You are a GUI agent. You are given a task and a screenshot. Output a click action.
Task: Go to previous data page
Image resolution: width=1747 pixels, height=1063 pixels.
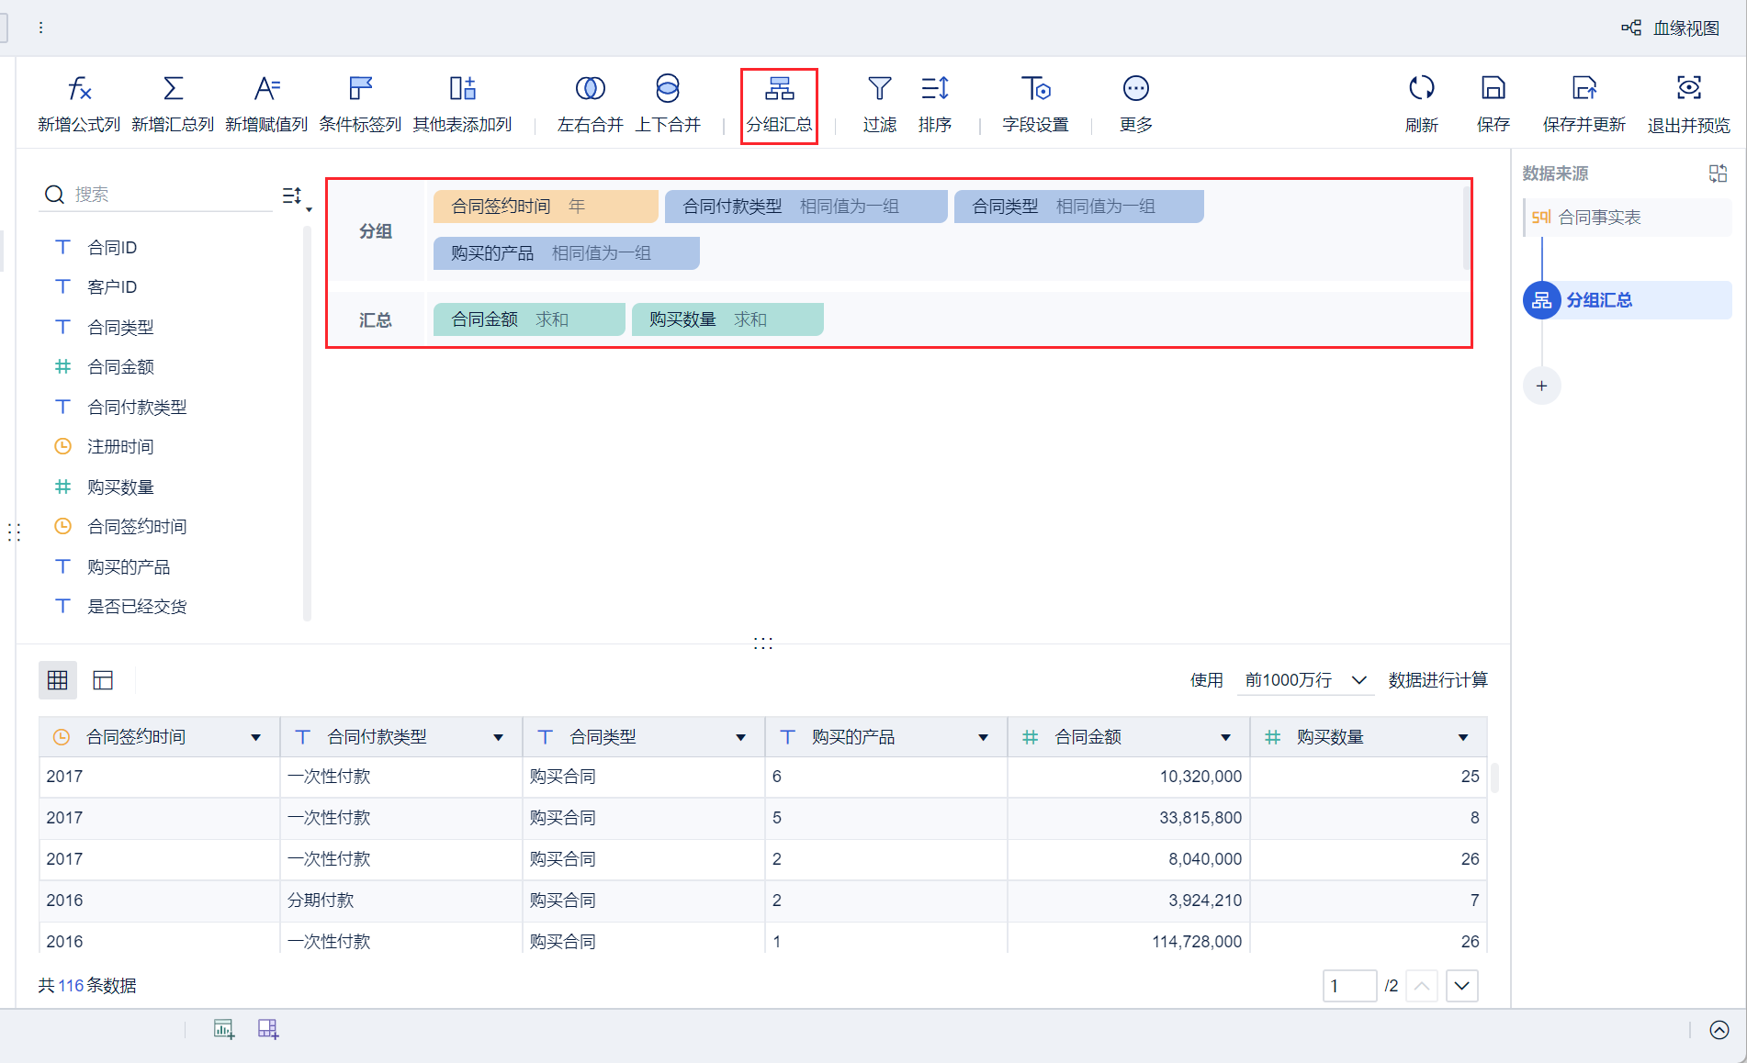(x=1422, y=986)
